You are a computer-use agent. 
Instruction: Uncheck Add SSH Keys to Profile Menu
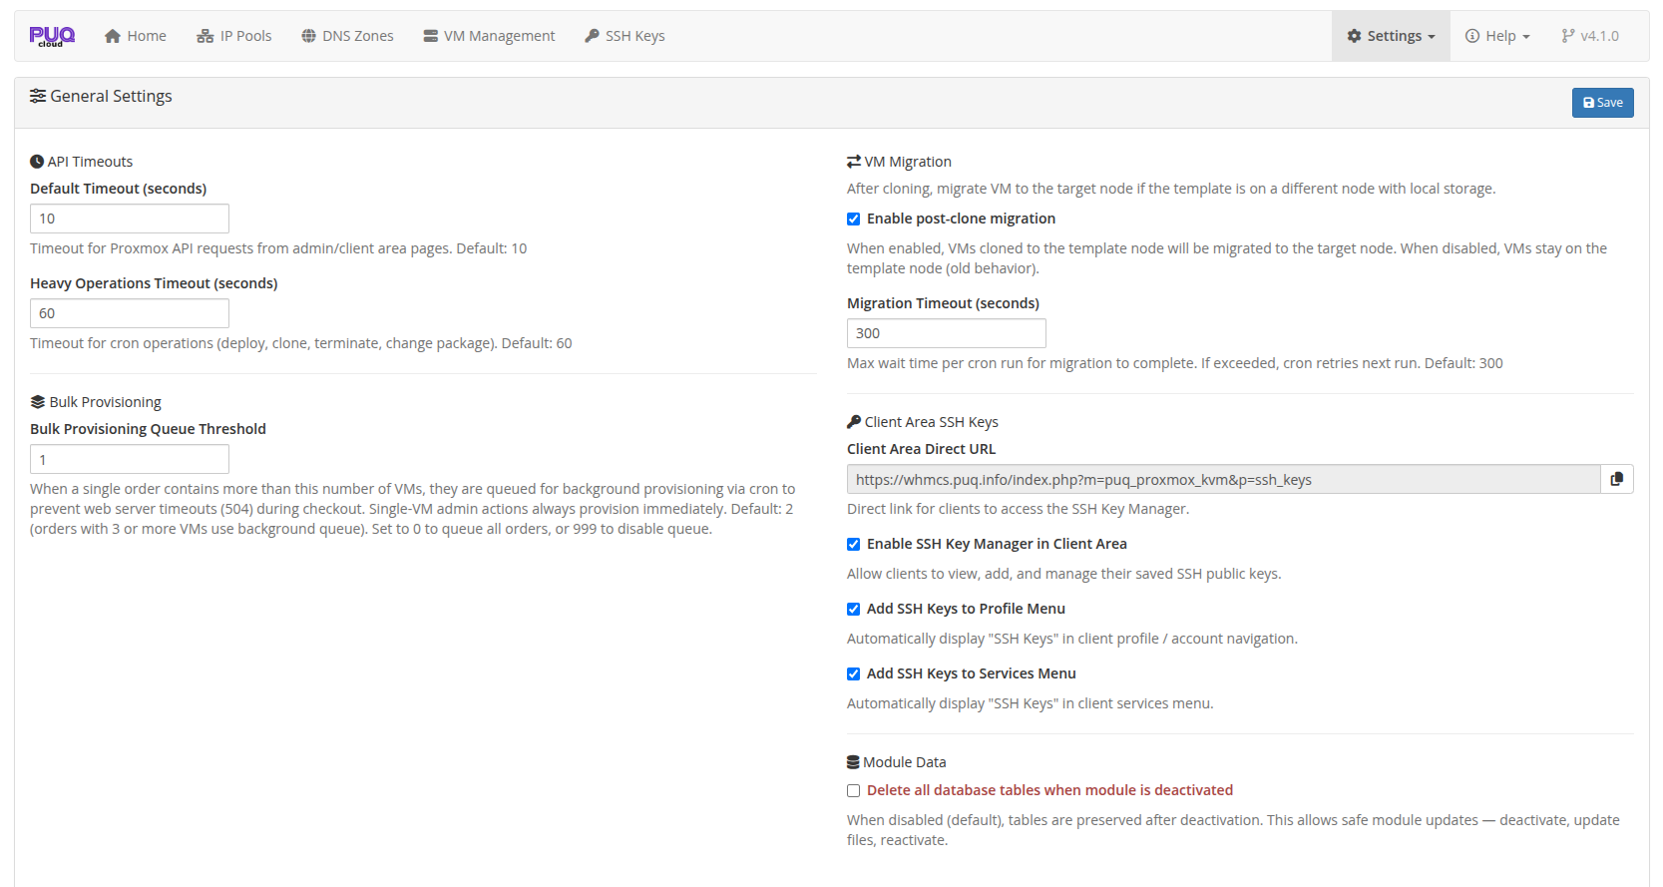[854, 610]
